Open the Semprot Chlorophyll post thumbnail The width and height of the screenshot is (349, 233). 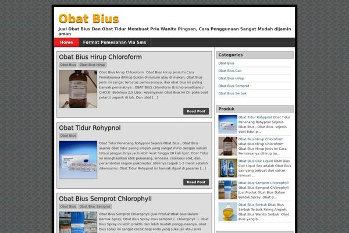point(78,223)
